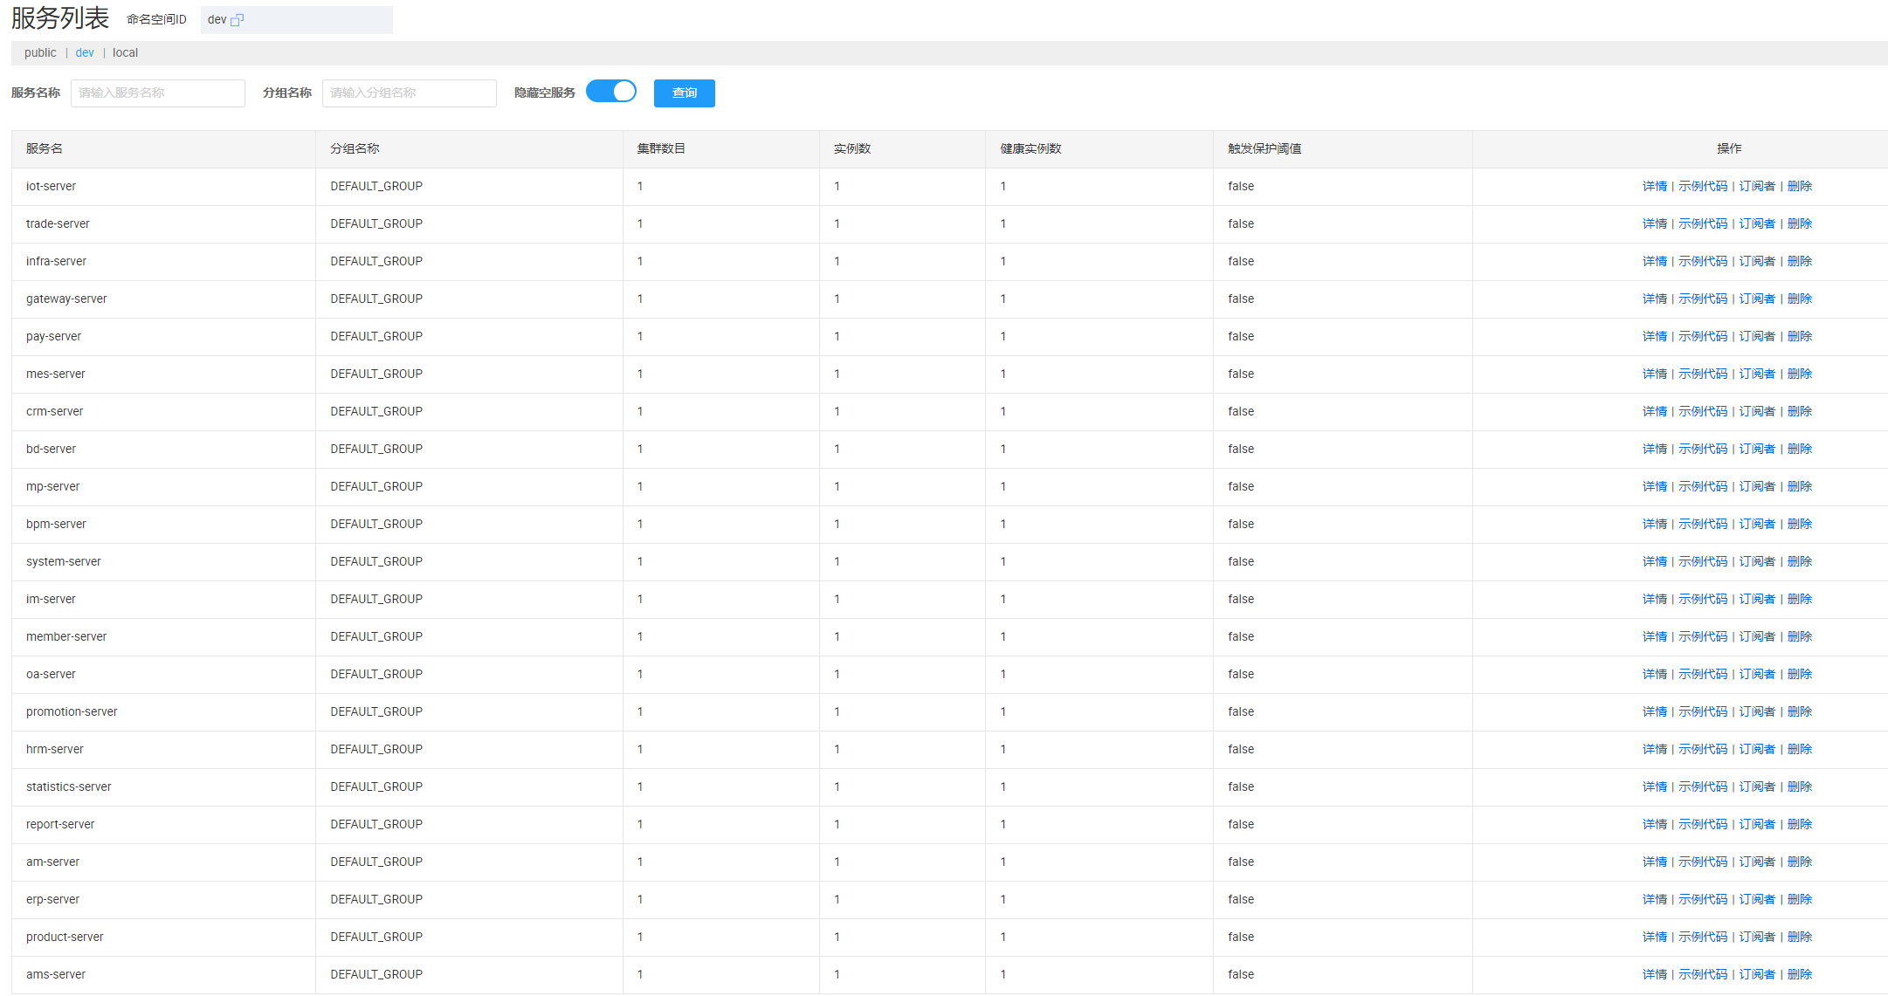Click 删除 for erp-server

[1800, 900]
